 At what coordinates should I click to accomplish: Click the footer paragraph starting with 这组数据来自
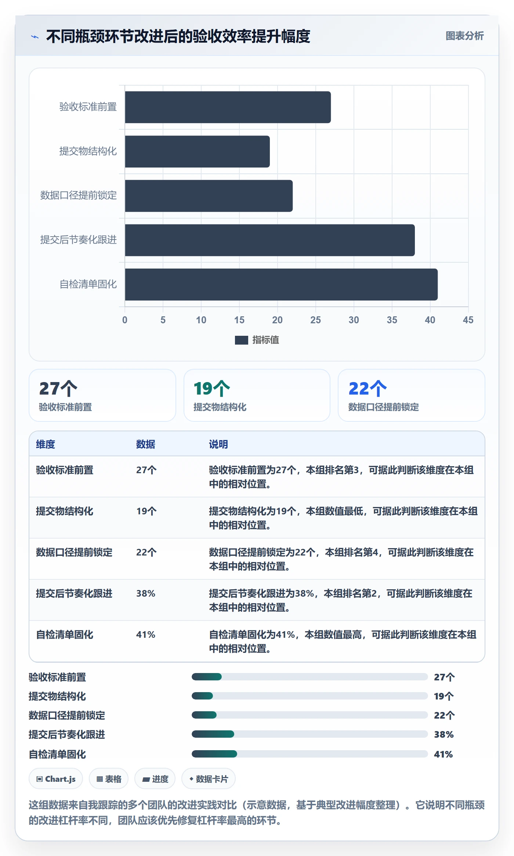tap(257, 812)
